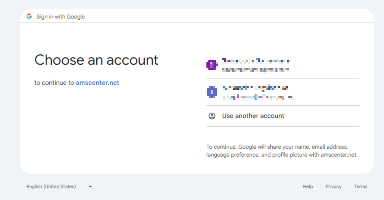Open the Privacy link in footer

click(x=333, y=187)
